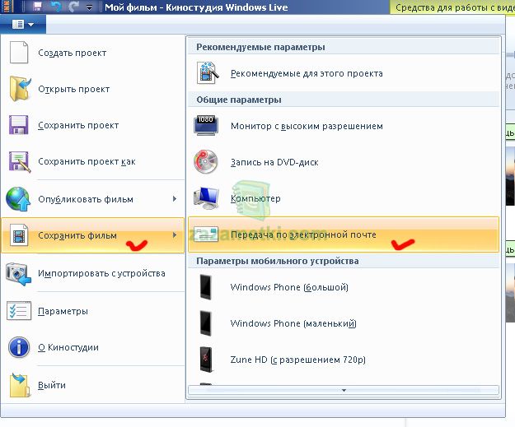Open the blue application menu button
Image resolution: width=515 pixels, height=427 pixels.
(23, 24)
